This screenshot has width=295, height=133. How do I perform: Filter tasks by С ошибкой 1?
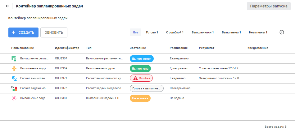[x=175, y=32]
